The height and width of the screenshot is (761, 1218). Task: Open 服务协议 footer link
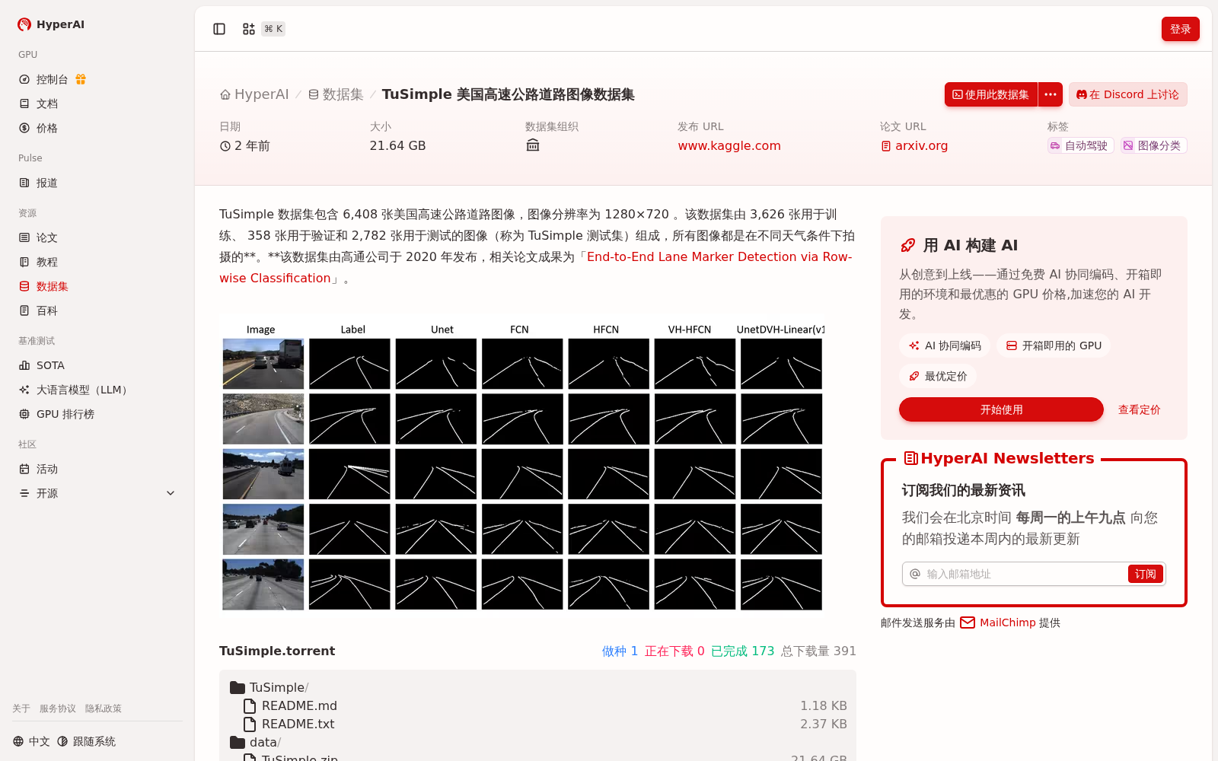point(58,708)
